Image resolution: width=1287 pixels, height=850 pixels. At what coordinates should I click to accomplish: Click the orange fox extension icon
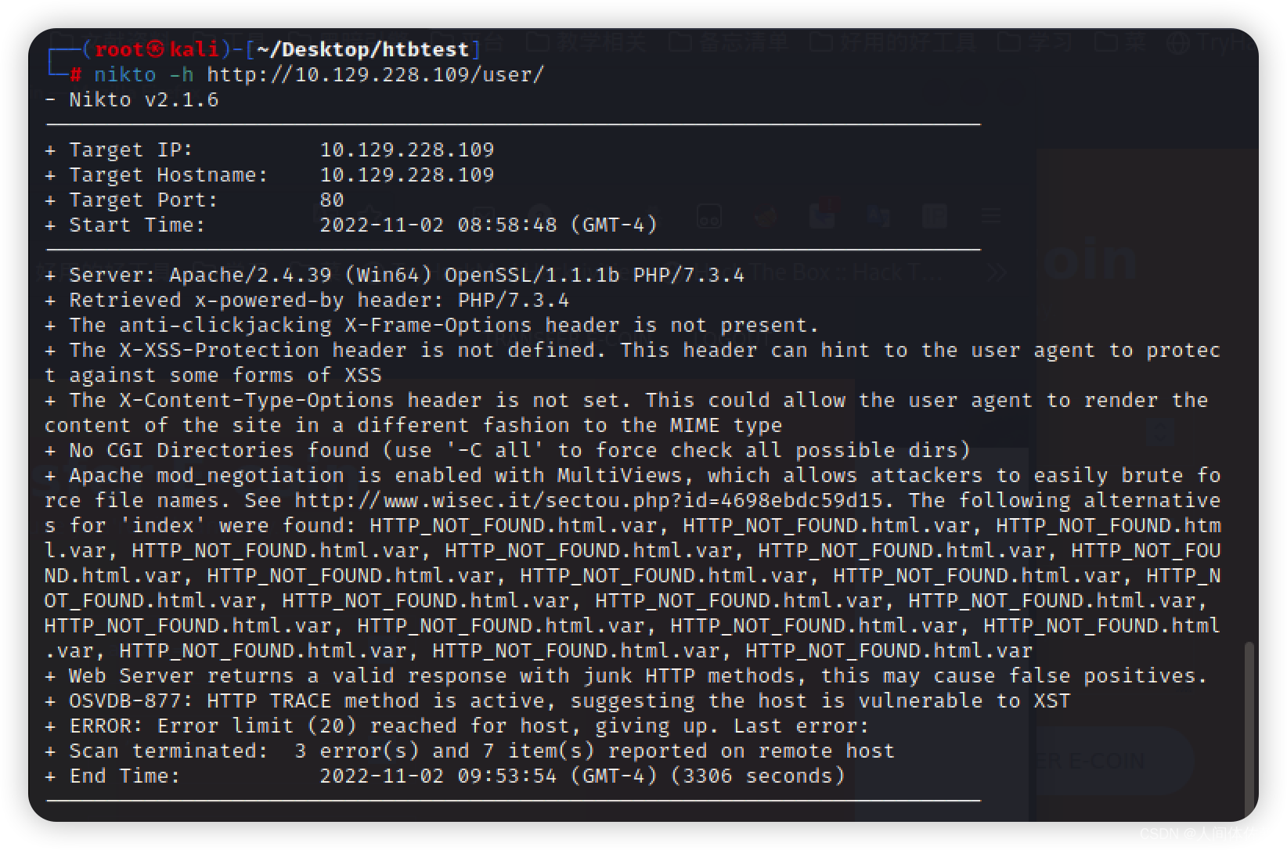point(766,215)
